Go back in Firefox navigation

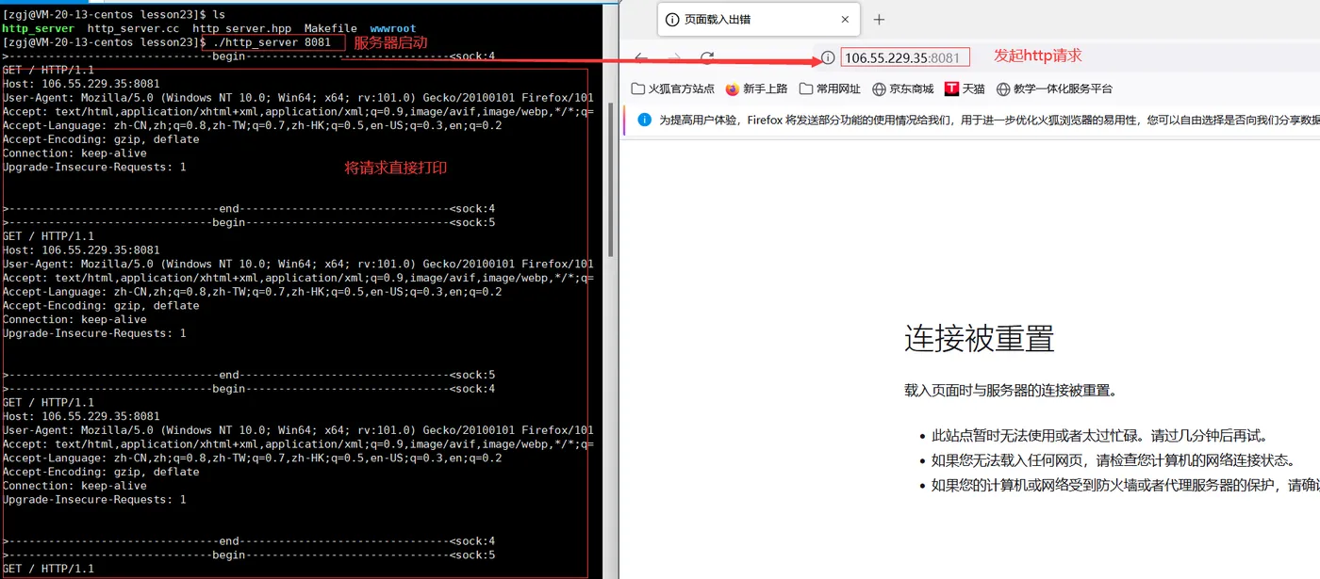641,57
